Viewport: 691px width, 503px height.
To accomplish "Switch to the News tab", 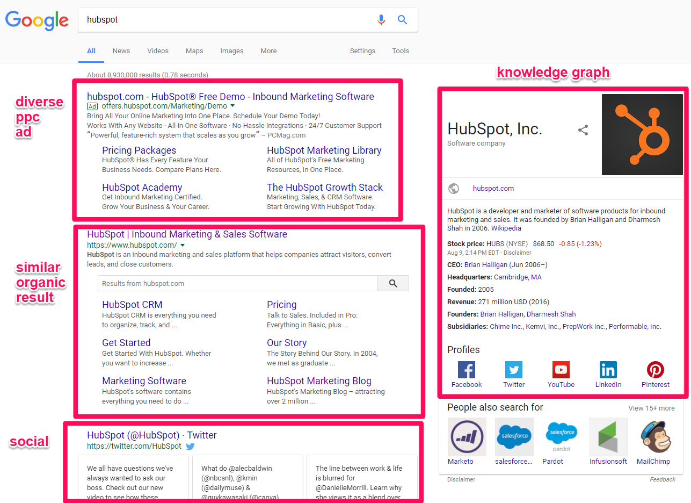I will pos(121,51).
